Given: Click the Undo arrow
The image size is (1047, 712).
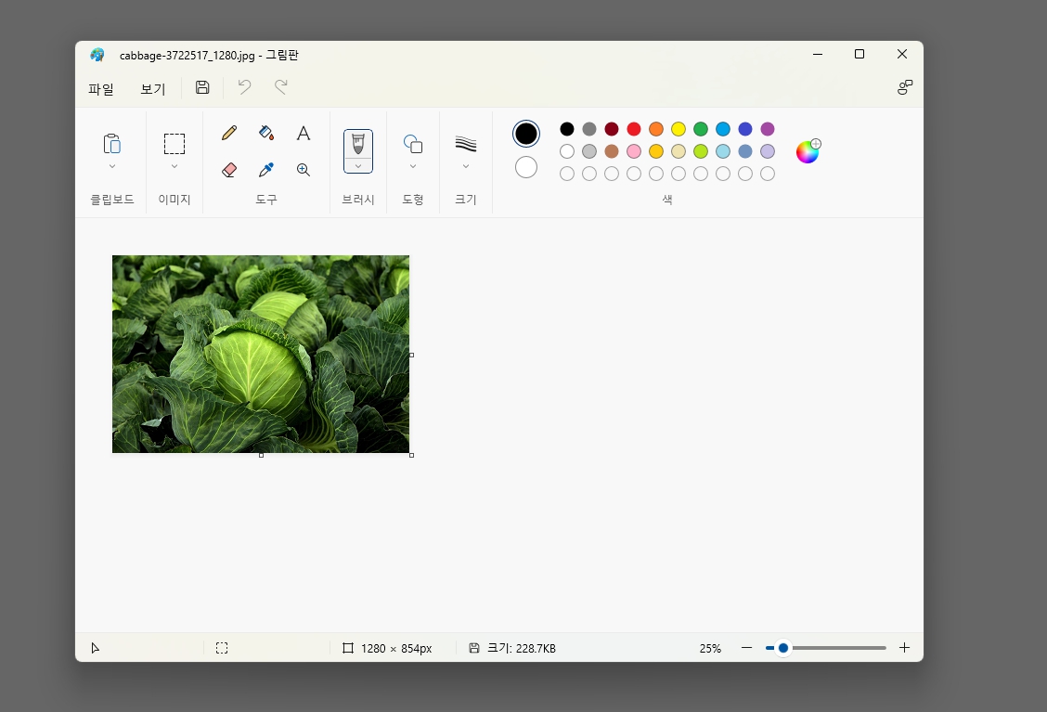Looking at the screenshot, I should (244, 87).
